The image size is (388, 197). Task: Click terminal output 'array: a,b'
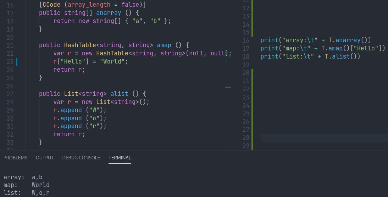(x=23, y=177)
